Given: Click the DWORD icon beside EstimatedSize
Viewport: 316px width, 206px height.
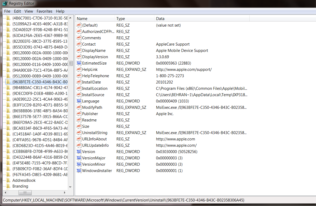Looking at the screenshot, I should tap(79, 63).
